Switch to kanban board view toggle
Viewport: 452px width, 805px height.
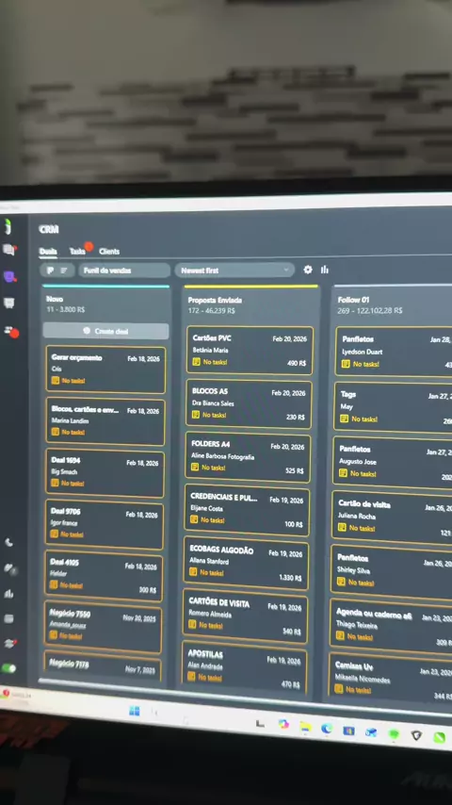[50, 270]
